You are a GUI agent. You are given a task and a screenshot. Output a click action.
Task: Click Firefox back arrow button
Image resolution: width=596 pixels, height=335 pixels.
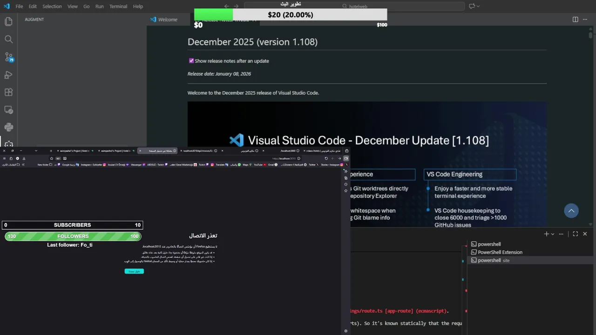pyautogui.click(x=339, y=158)
